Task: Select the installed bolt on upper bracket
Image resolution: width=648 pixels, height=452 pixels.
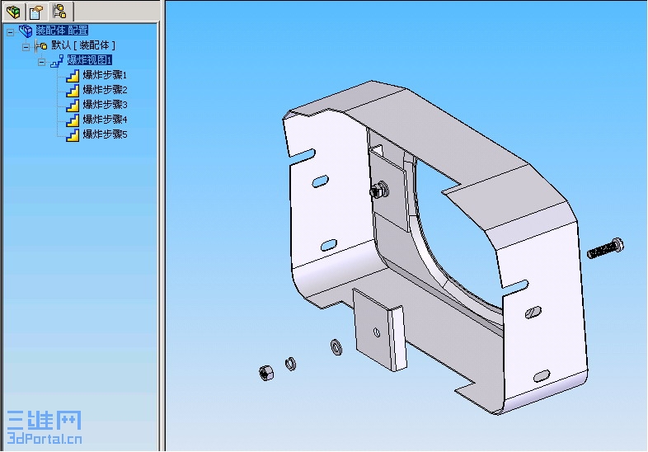Action: (378, 190)
